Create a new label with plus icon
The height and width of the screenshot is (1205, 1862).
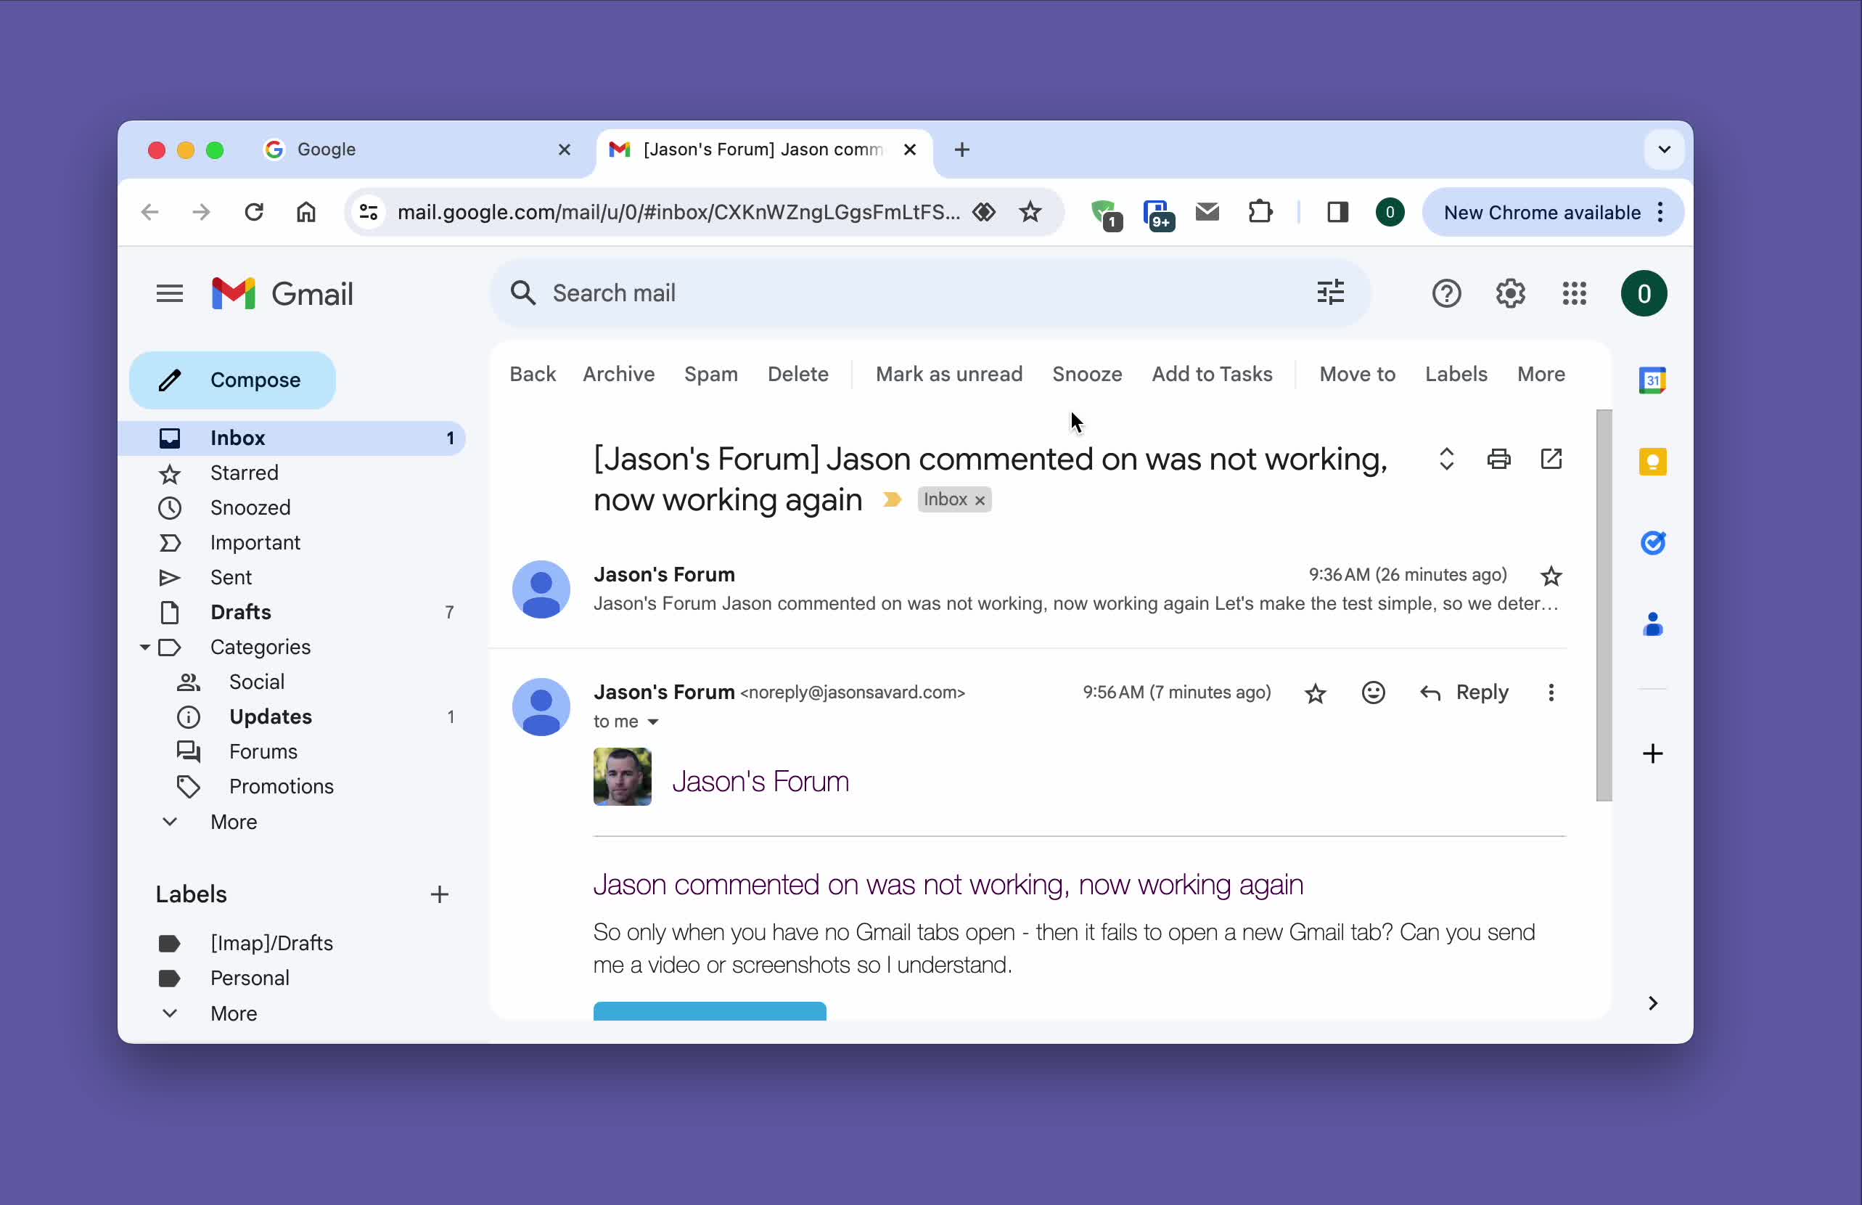(440, 894)
